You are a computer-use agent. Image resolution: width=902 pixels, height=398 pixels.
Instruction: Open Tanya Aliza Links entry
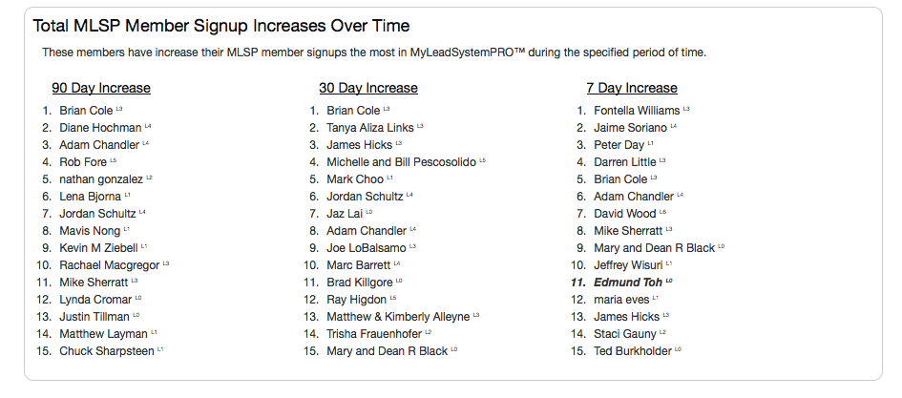pyautogui.click(x=370, y=128)
